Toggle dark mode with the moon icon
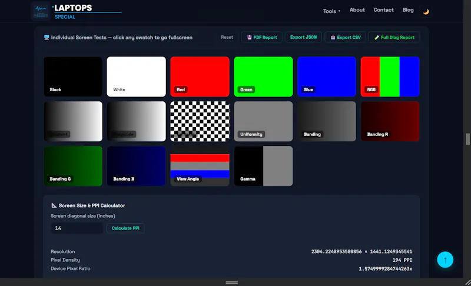Image resolution: width=471 pixels, height=286 pixels. [426, 12]
